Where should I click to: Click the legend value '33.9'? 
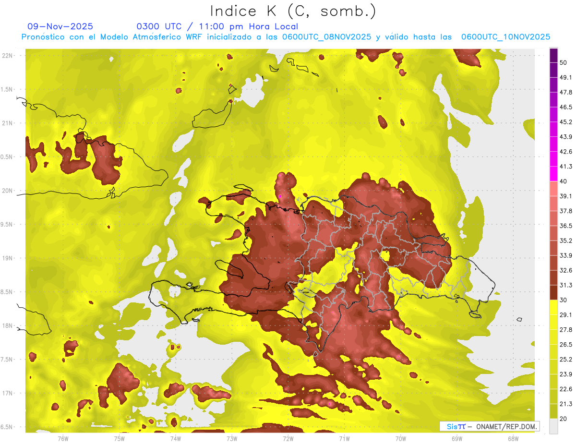coord(565,255)
